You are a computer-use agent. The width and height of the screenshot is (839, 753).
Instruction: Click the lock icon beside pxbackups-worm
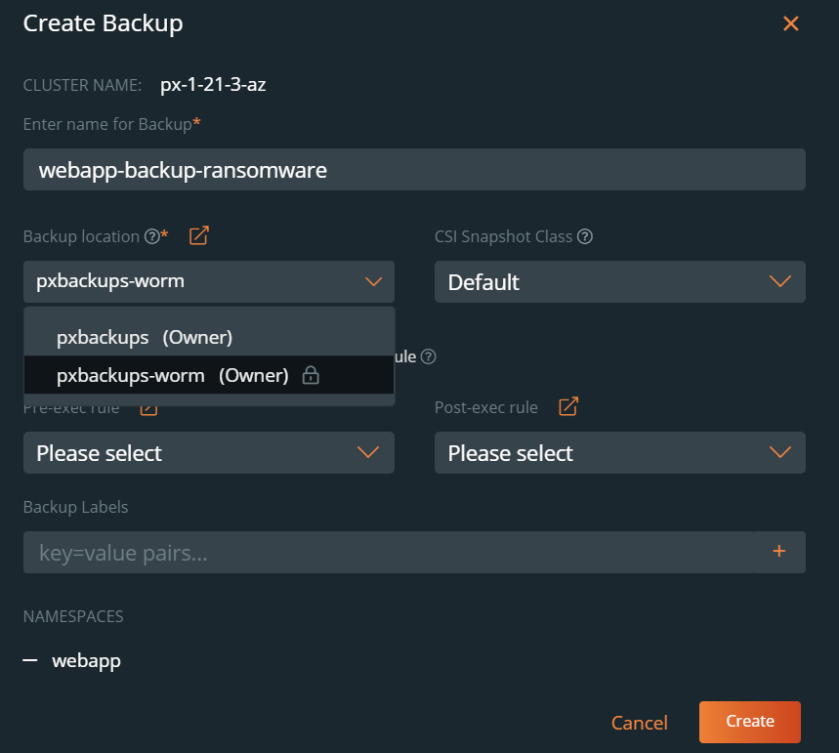[x=311, y=375]
